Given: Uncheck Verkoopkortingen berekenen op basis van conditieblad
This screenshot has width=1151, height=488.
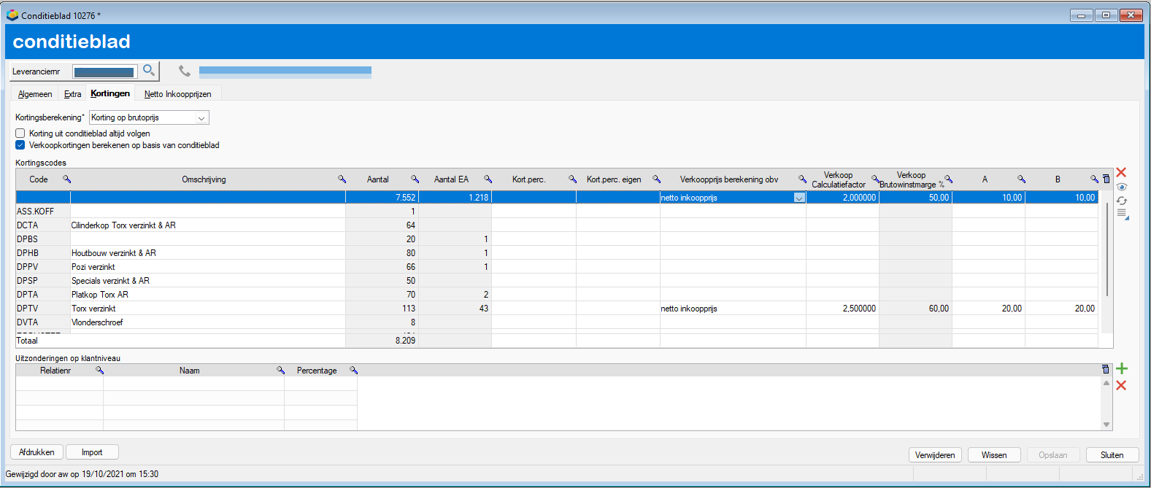Looking at the screenshot, I should (20, 145).
